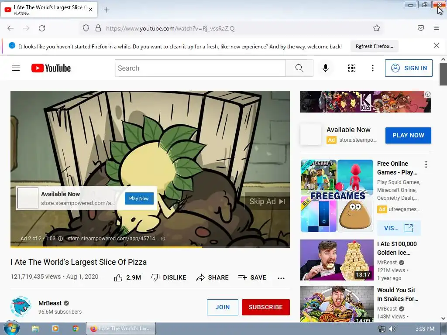Image resolution: width=447 pixels, height=335 pixels.
Task: Open Firefox application menu
Action: [437, 28]
